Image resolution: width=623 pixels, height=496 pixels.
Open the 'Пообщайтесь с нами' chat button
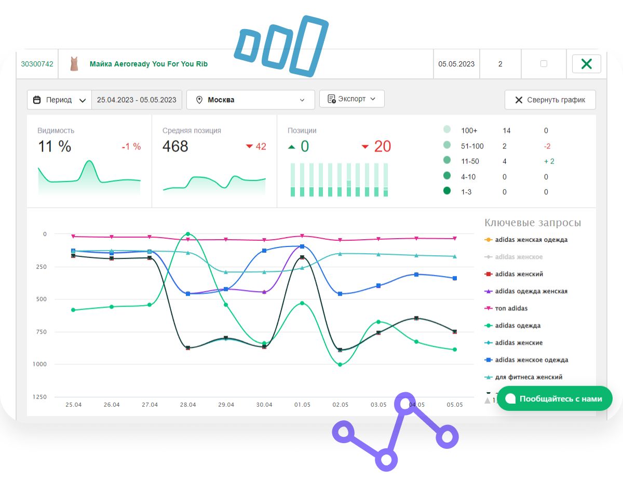[x=554, y=398]
